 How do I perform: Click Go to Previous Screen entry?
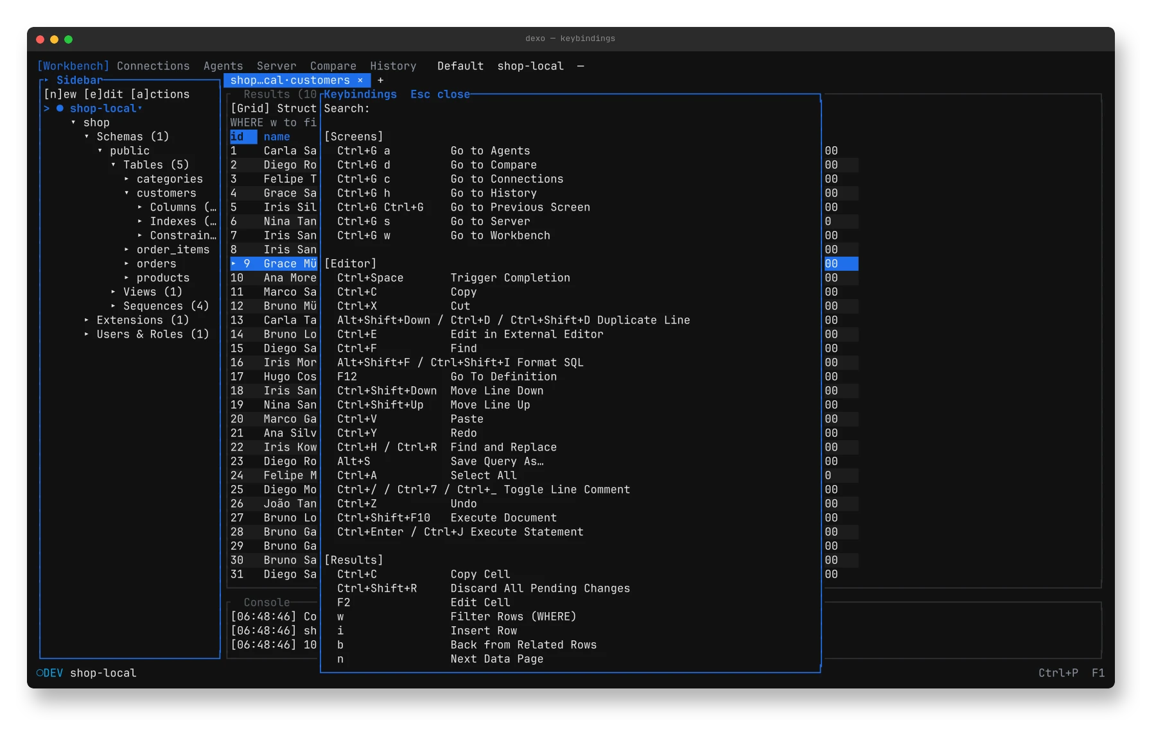tap(463, 207)
